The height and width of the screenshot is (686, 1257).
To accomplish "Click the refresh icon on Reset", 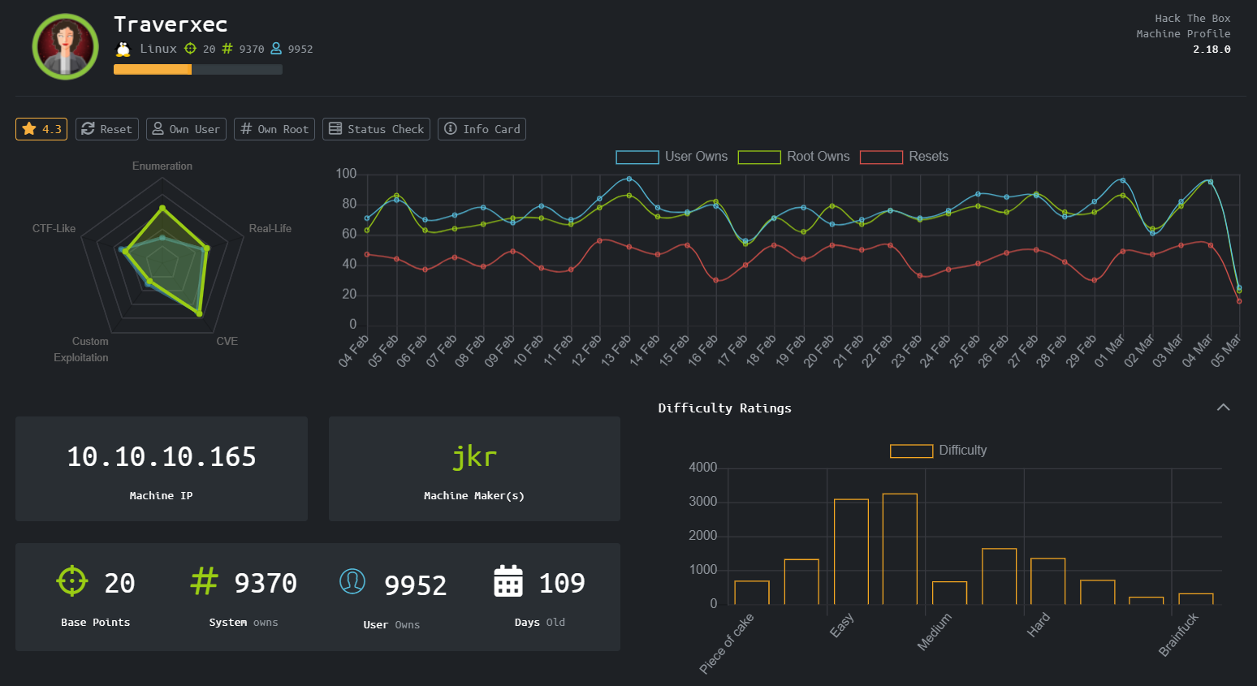I will 88,129.
